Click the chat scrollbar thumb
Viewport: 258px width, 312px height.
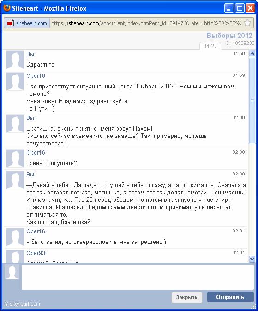click(252, 100)
